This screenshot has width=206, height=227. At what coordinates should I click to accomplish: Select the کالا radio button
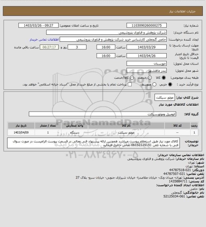coord(164,78)
